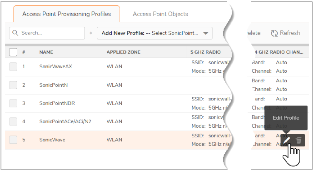Focus the Search input field

click(47, 33)
